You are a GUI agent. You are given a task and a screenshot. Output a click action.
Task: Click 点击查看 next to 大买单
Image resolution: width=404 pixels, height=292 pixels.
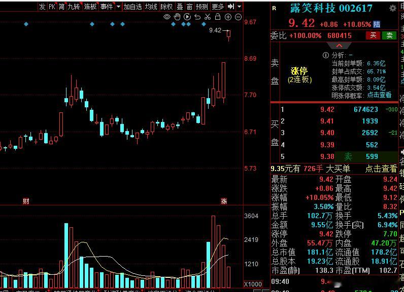coord(381,169)
